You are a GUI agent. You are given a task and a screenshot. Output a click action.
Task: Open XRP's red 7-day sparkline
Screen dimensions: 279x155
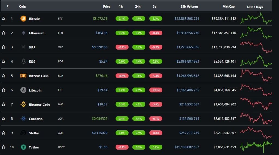tap(256, 47)
